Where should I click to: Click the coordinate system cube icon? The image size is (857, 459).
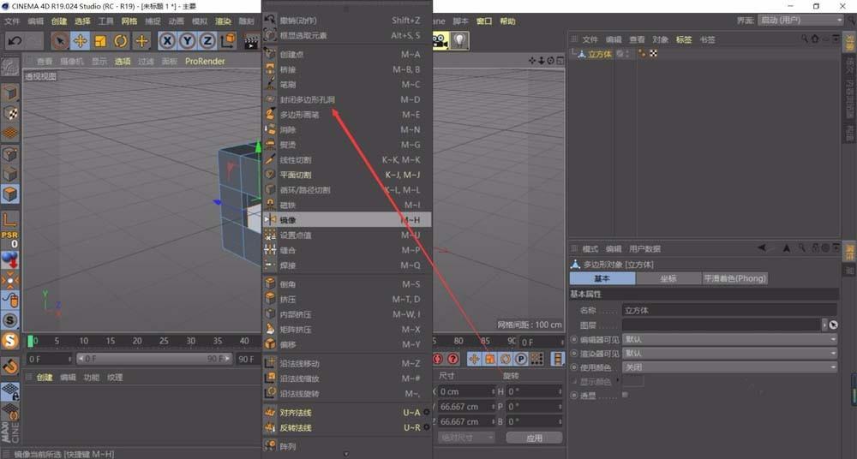coord(228,40)
